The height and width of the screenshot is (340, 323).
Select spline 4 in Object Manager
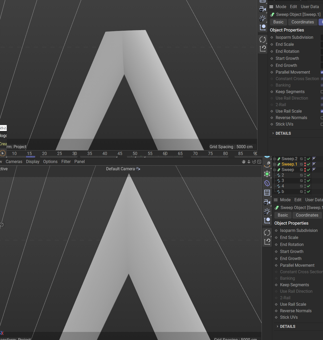283,186
